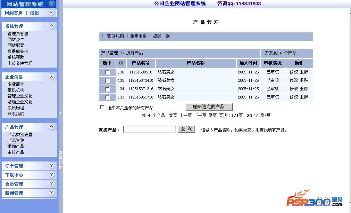Open 添加产品 in sidebar
351x213 pixels.
[16, 146]
